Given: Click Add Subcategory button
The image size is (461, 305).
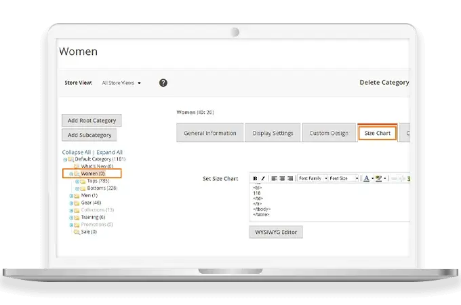Looking at the screenshot, I should 89,135.
